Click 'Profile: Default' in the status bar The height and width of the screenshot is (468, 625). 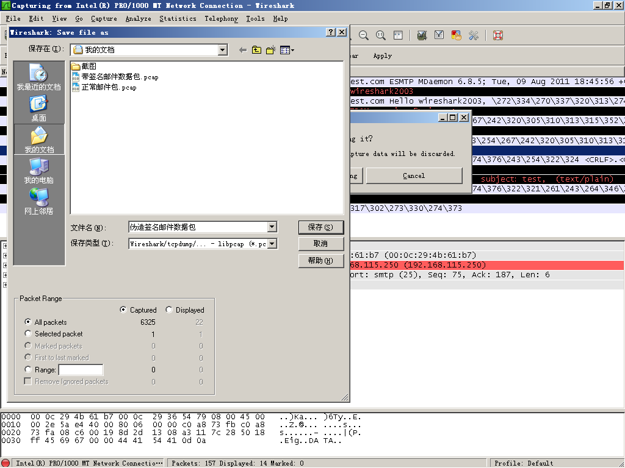(x=524, y=463)
